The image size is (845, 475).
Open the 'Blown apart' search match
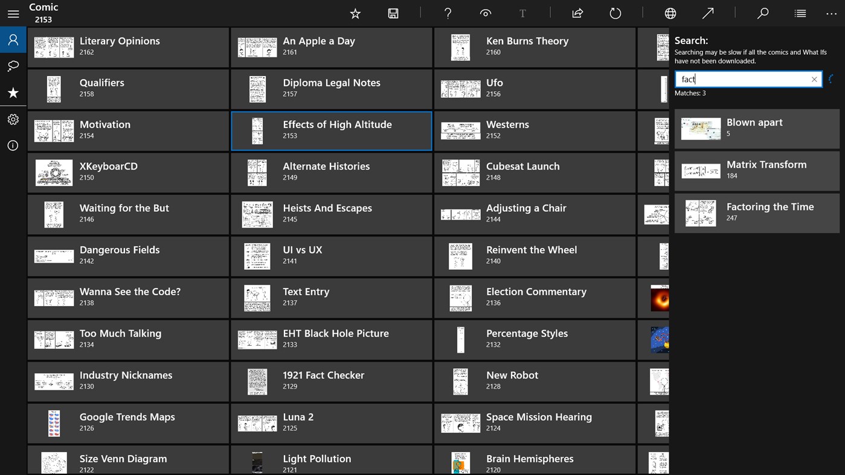tap(756, 128)
